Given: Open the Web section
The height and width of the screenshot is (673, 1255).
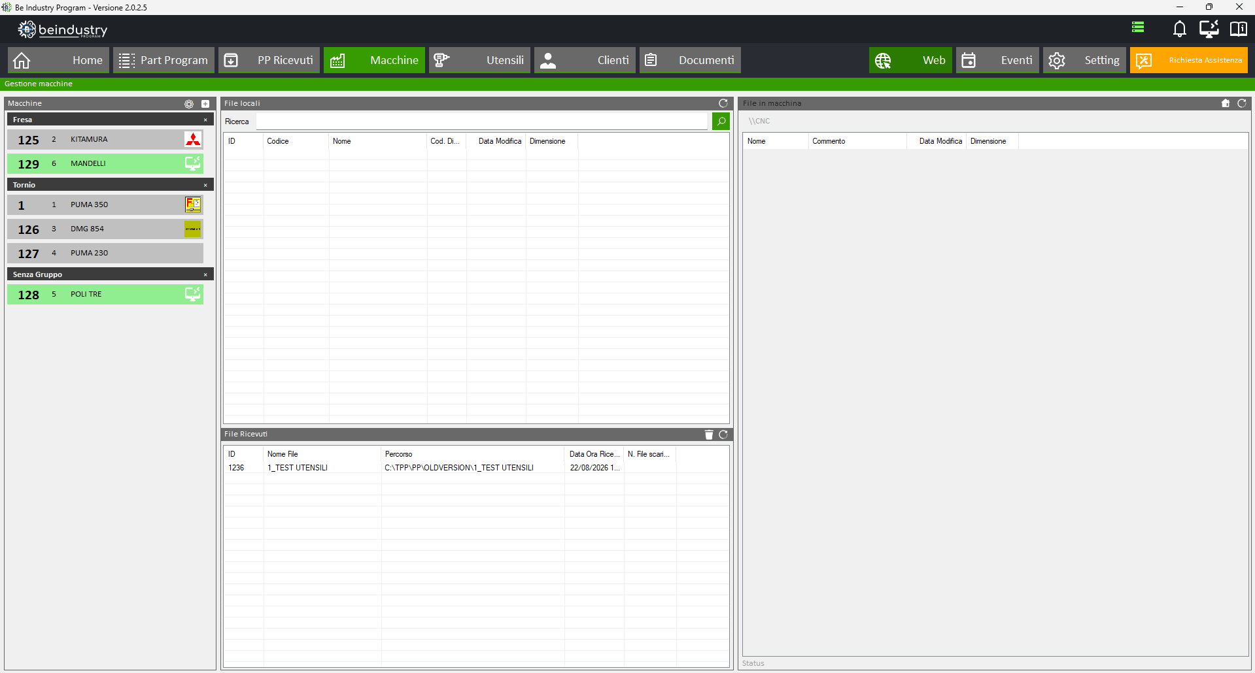Looking at the screenshot, I should pyautogui.click(x=910, y=60).
